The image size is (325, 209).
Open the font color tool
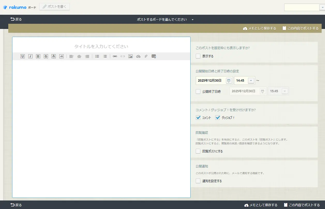click(54, 56)
